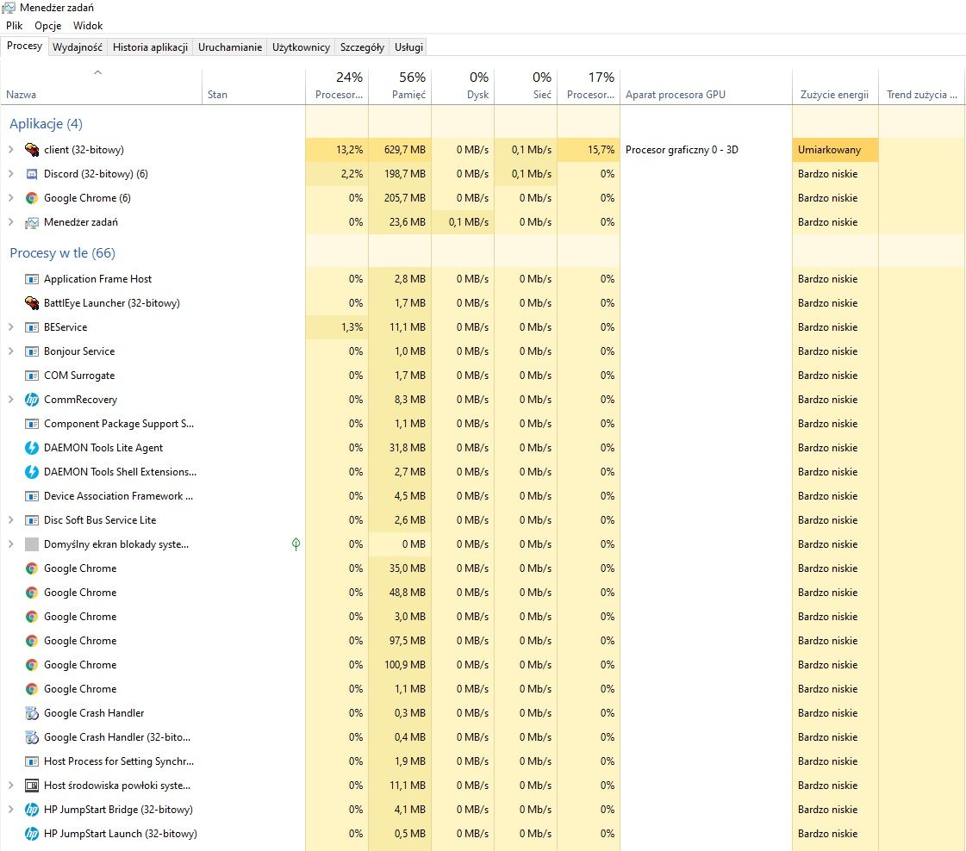Sort by the Stan column header
This screenshot has width=966, height=851.
tap(254, 86)
